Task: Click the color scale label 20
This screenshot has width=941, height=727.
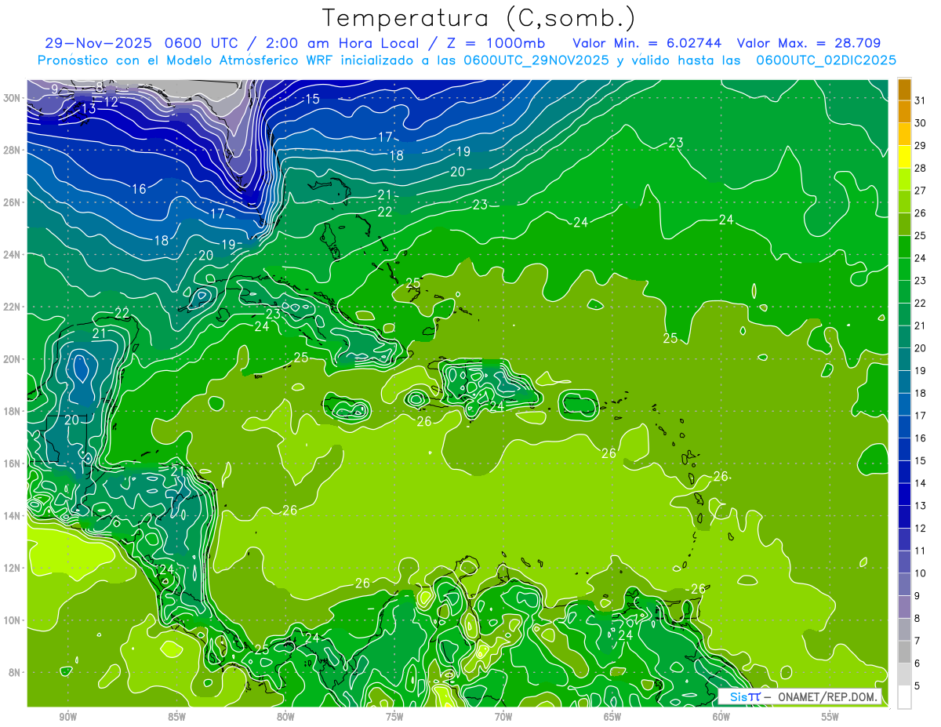Action: point(920,348)
